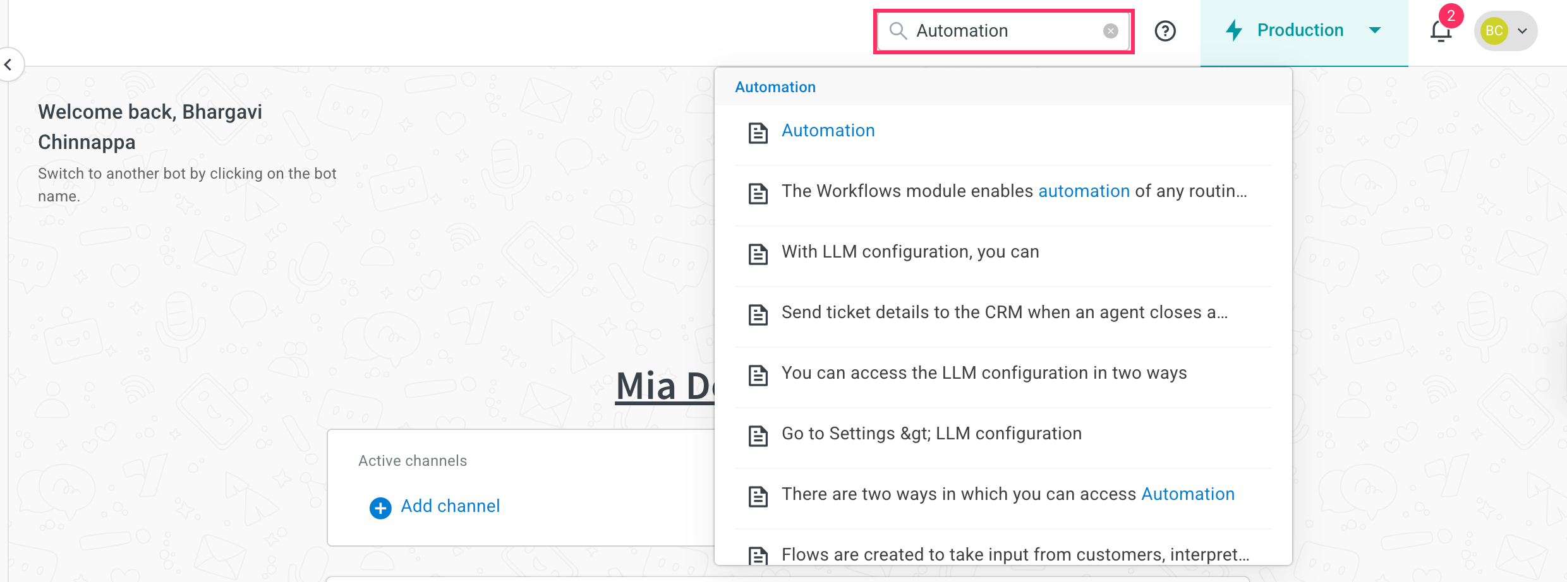Click the Add channel link

pos(450,506)
